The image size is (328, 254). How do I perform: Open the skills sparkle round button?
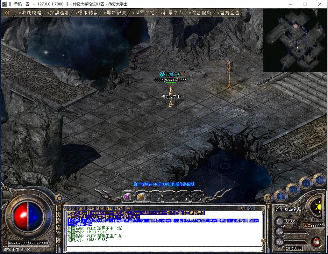point(306,183)
